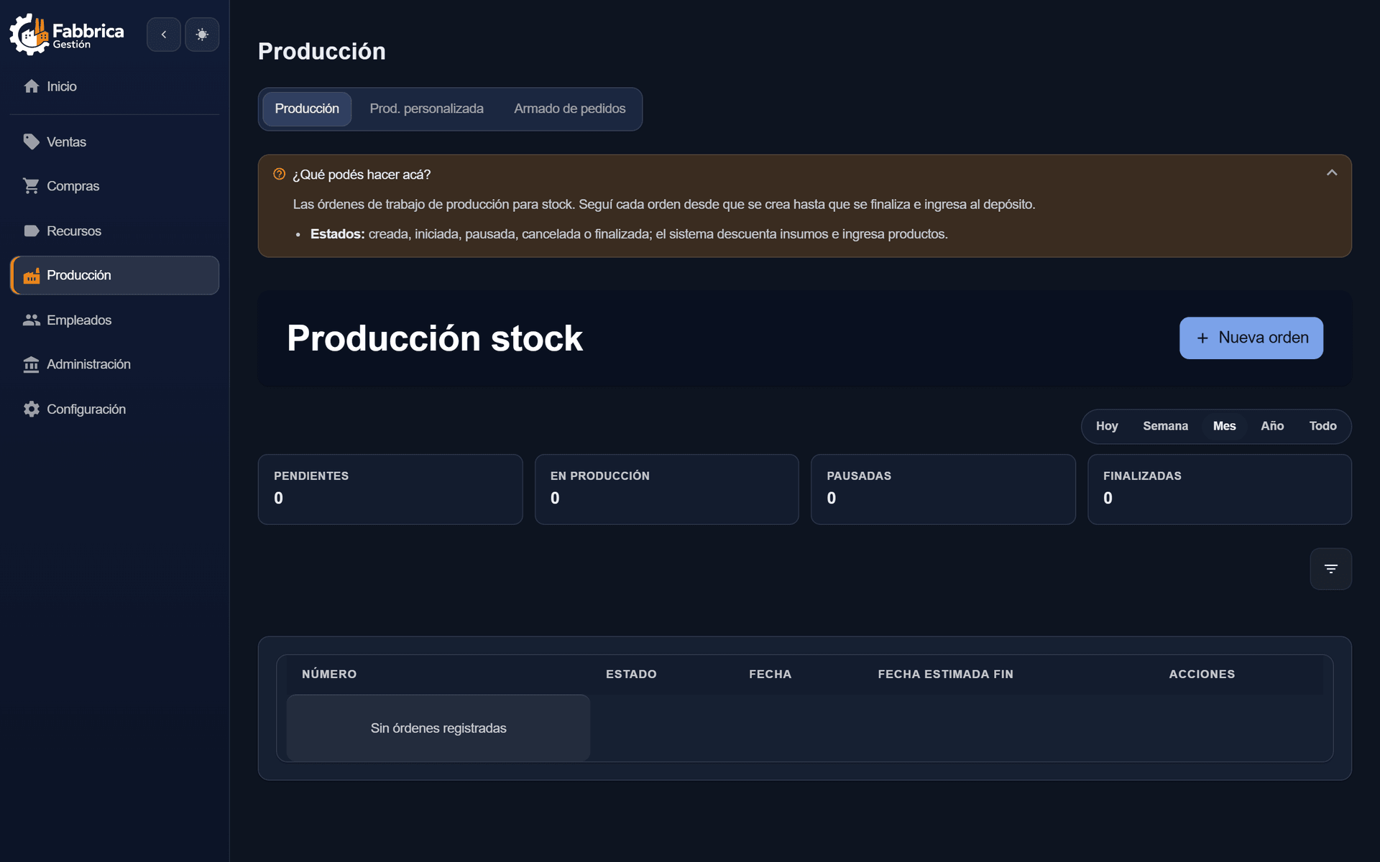Toggle light theme with the sun icon
Viewport: 1380px width, 862px height.
(x=202, y=34)
